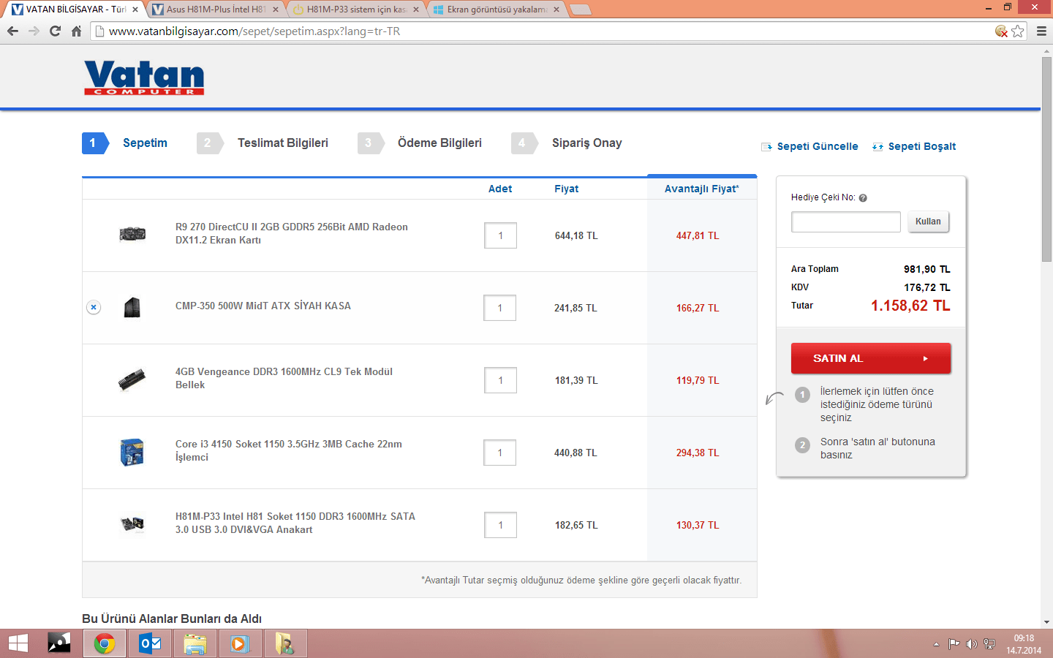Reload the Vatan cart page
Screen dimensions: 1053x658
[55, 31]
